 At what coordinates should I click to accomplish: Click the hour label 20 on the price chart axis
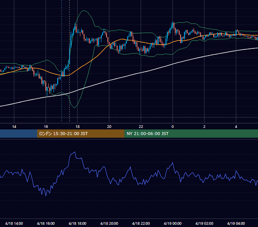point(109,127)
